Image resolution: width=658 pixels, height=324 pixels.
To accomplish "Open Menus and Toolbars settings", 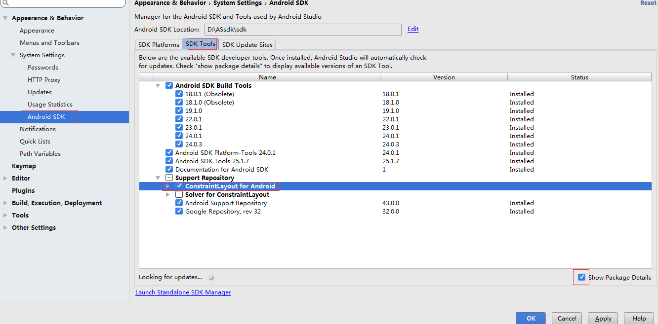I will (x=49, y=43).
